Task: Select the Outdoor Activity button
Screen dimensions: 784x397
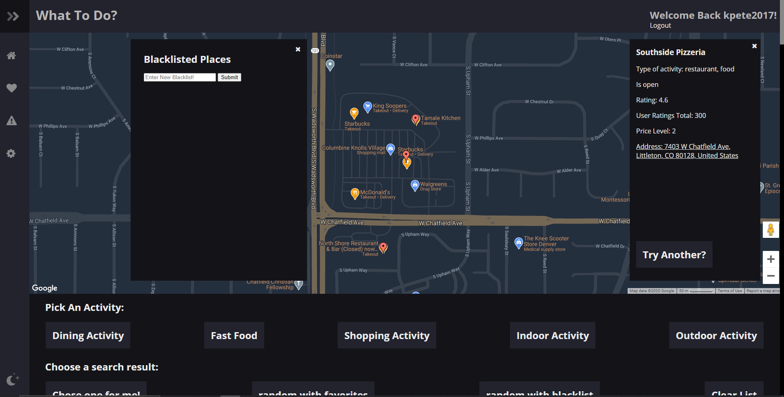Action: click(x=716, y=335)
